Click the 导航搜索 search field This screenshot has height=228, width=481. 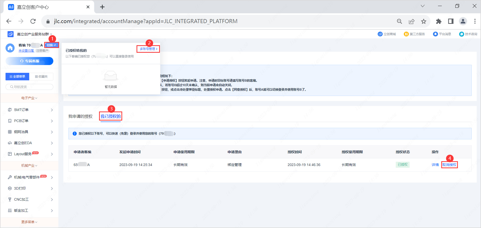coord(29,87)
